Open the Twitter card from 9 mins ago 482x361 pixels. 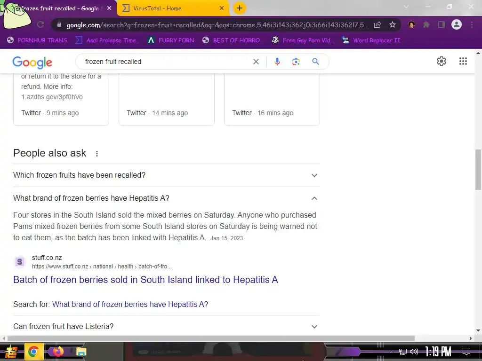click(x=61, y=99)
